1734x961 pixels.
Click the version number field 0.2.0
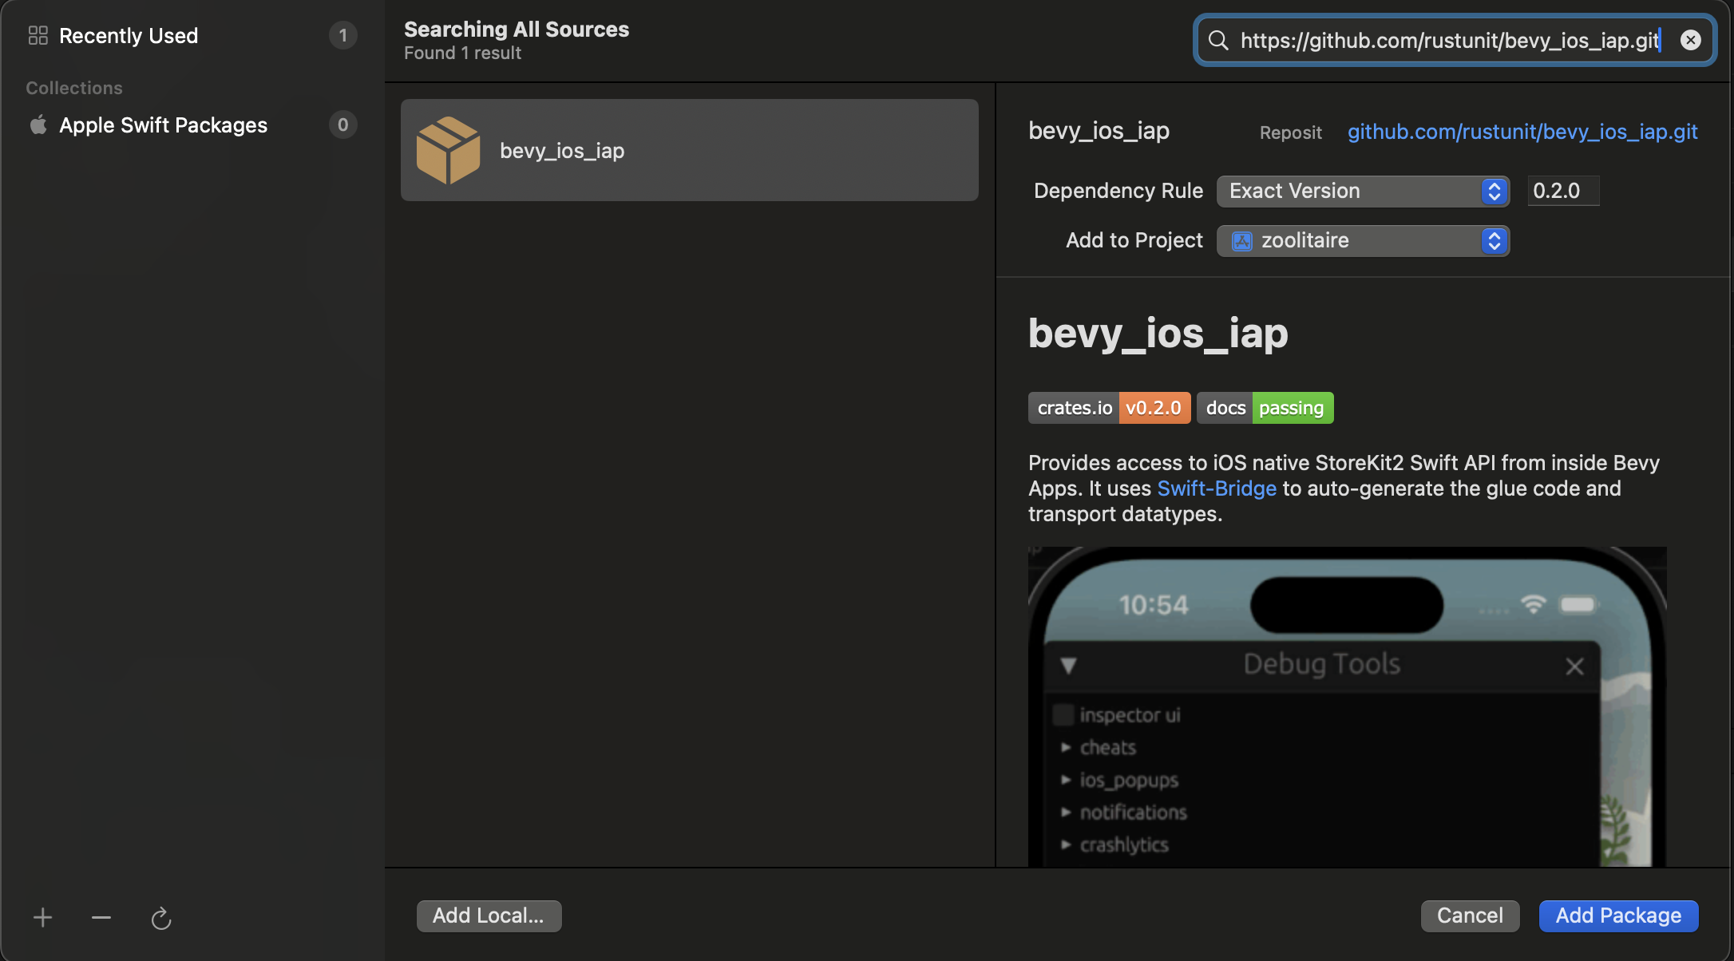[x=1563, y=191]
